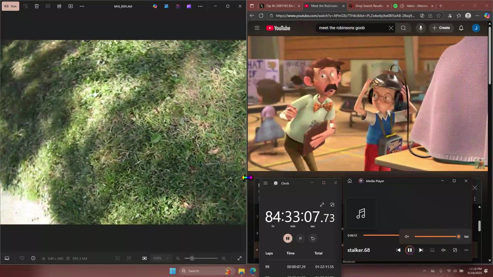This screenshot has width=493, height=277.
Task: Click the Trim button in Photos
Action: pos(10,6)
